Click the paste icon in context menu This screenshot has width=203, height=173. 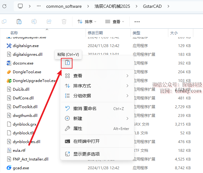click(67, 63)
